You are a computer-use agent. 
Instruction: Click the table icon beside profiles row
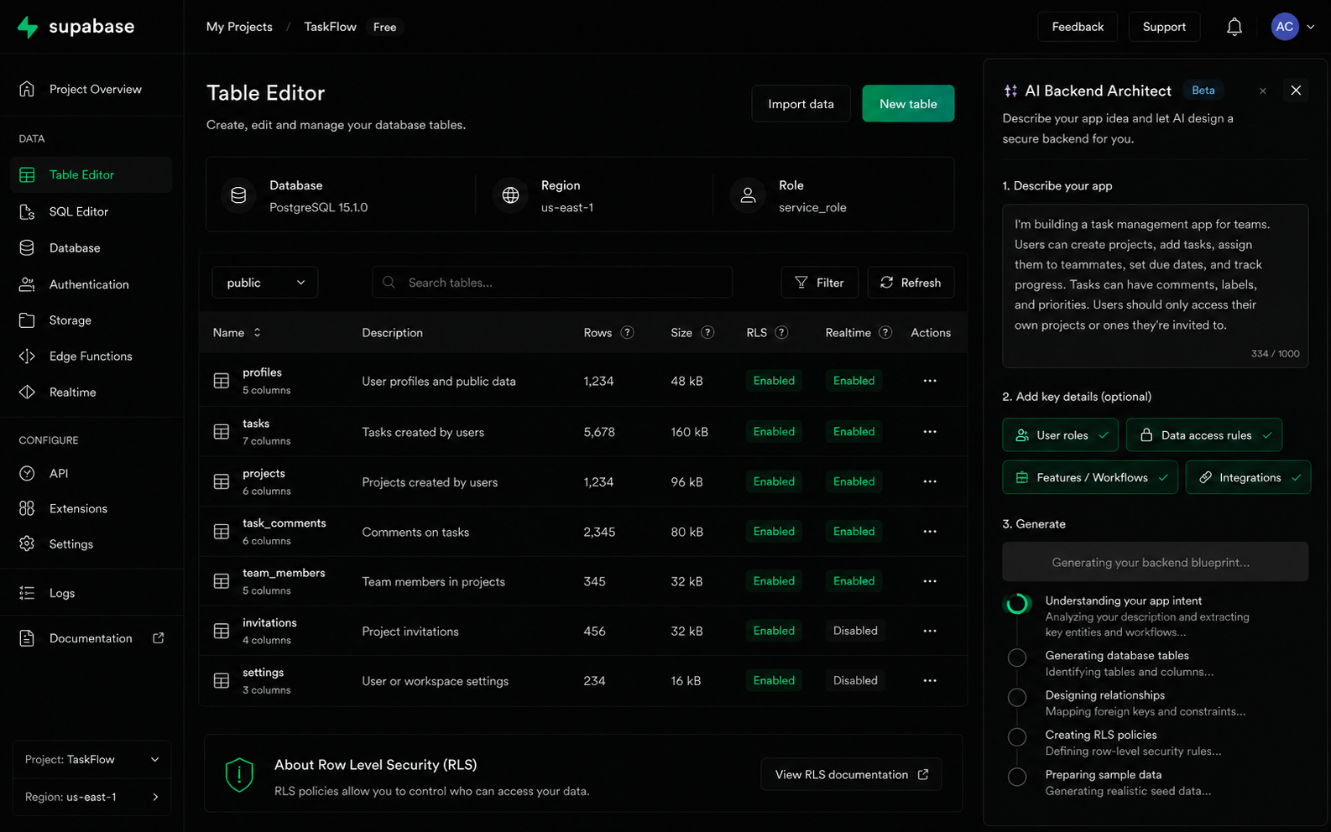(222, 381)
